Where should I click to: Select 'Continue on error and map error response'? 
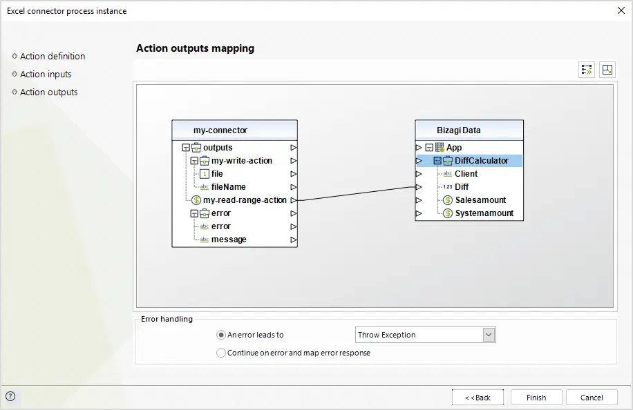[x=221, y=353]
